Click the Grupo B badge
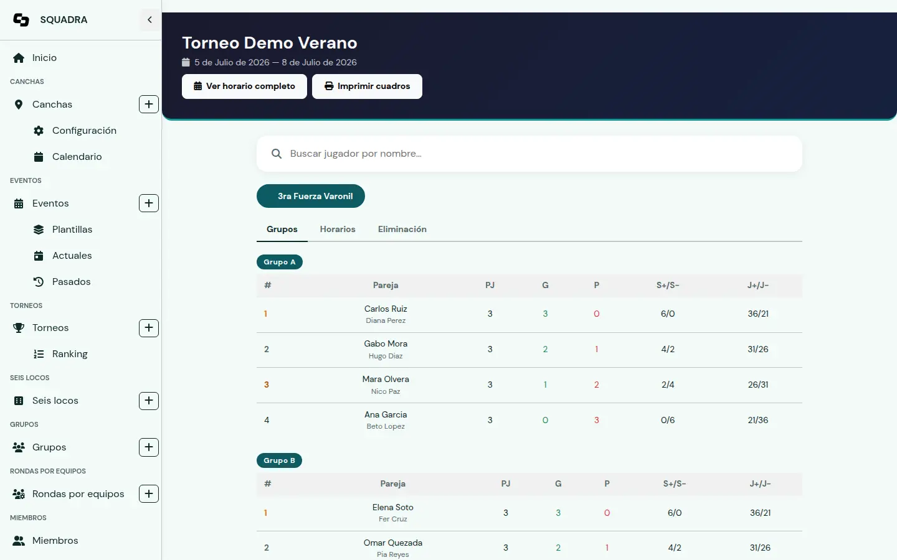Screen dimensions: 897x560 [280, 460]
